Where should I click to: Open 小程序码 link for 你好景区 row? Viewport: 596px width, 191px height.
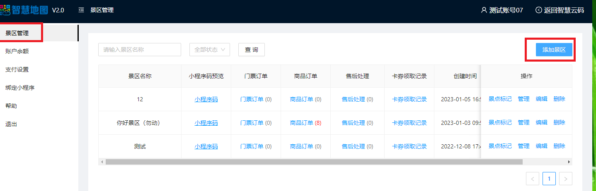(x=206, y=123)
